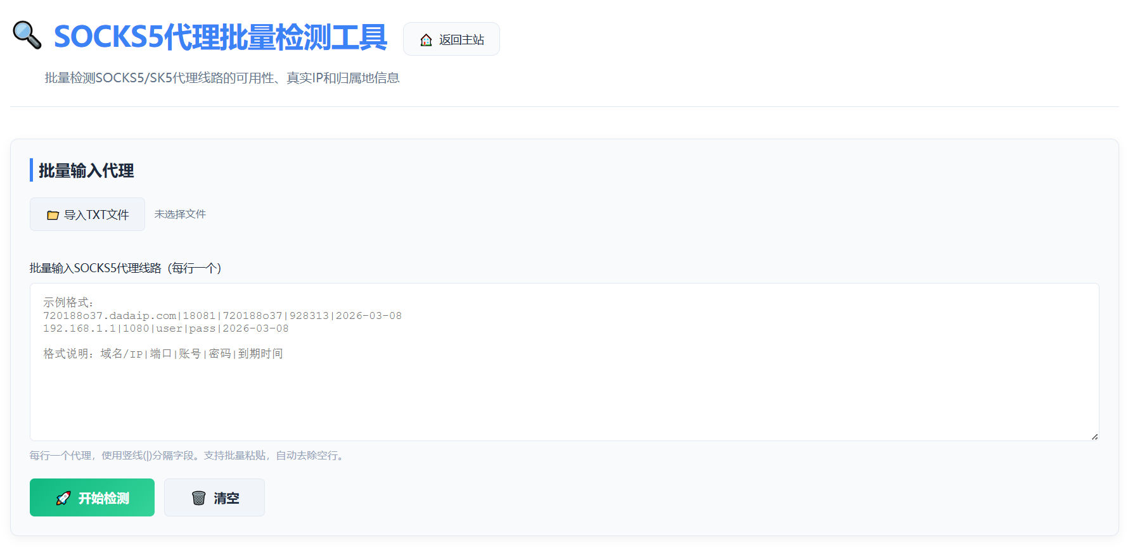The height and width of the screenshot is (550, 1128).
Task: Click the subtitle describing SOCKS5/SK5 detection
Action: 222,78
